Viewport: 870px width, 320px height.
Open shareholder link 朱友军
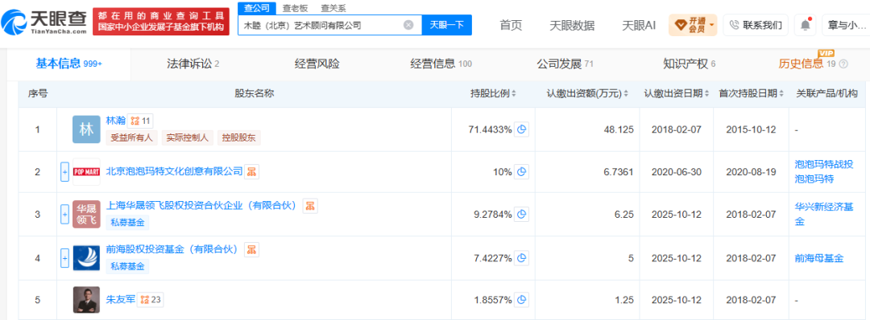click(120, 300)
